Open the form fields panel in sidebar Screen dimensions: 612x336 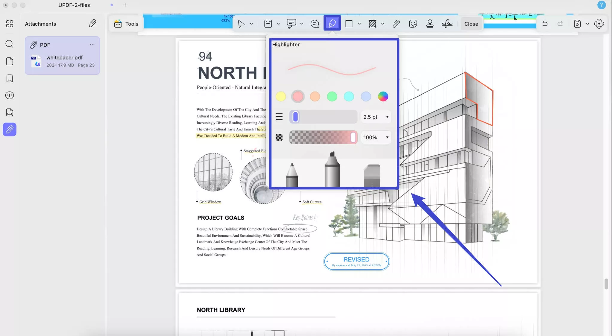pos(10,112)
